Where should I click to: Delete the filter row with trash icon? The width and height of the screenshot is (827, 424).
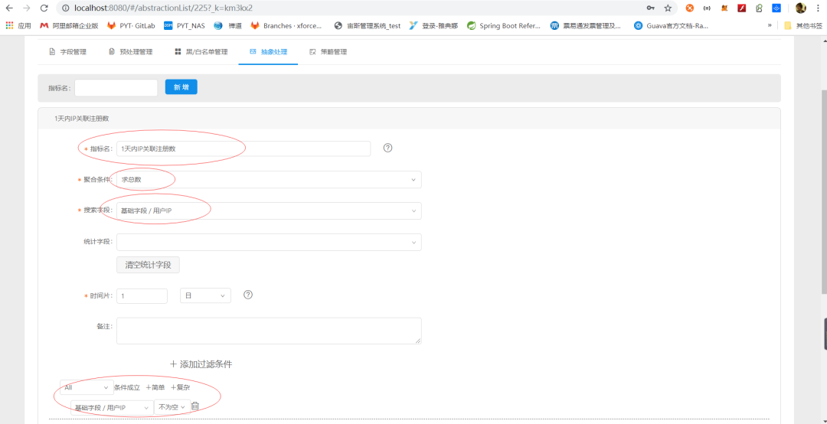[x=195, y=406]
